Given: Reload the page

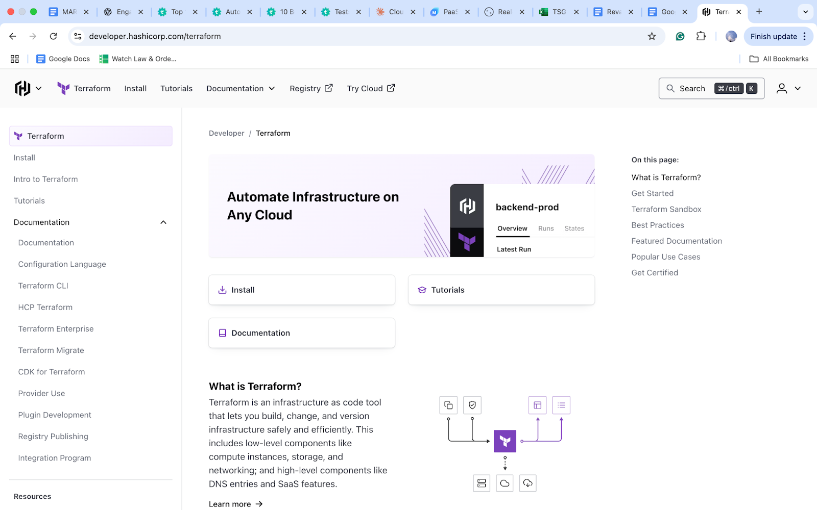Looking at the screenshot, I should pyautogui.click(x=53, y=36).
